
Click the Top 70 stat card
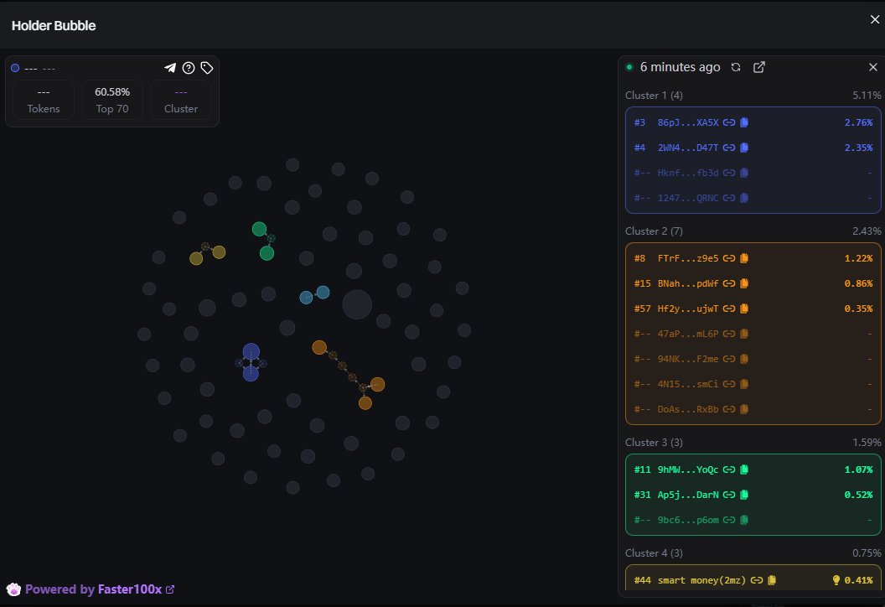112,100
